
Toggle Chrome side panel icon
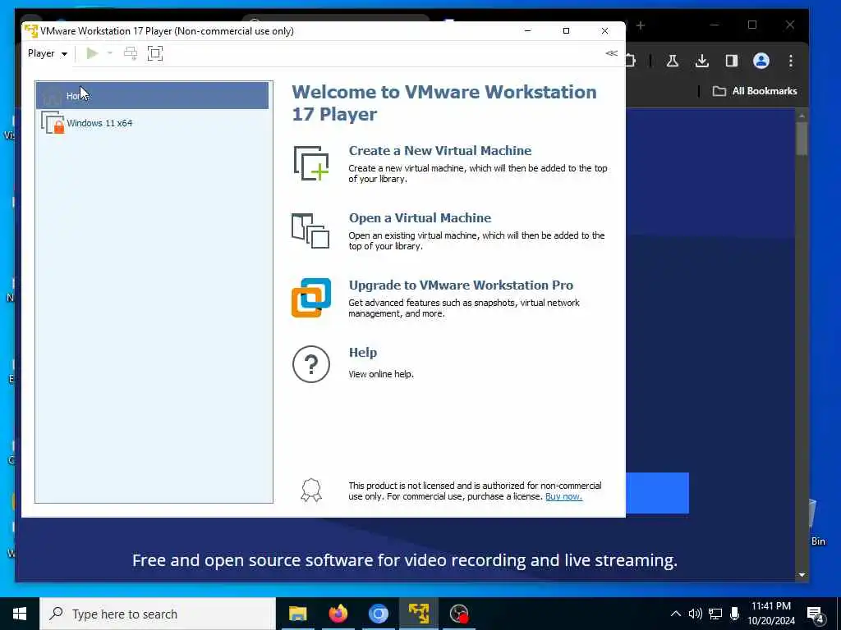coord(732,61)
